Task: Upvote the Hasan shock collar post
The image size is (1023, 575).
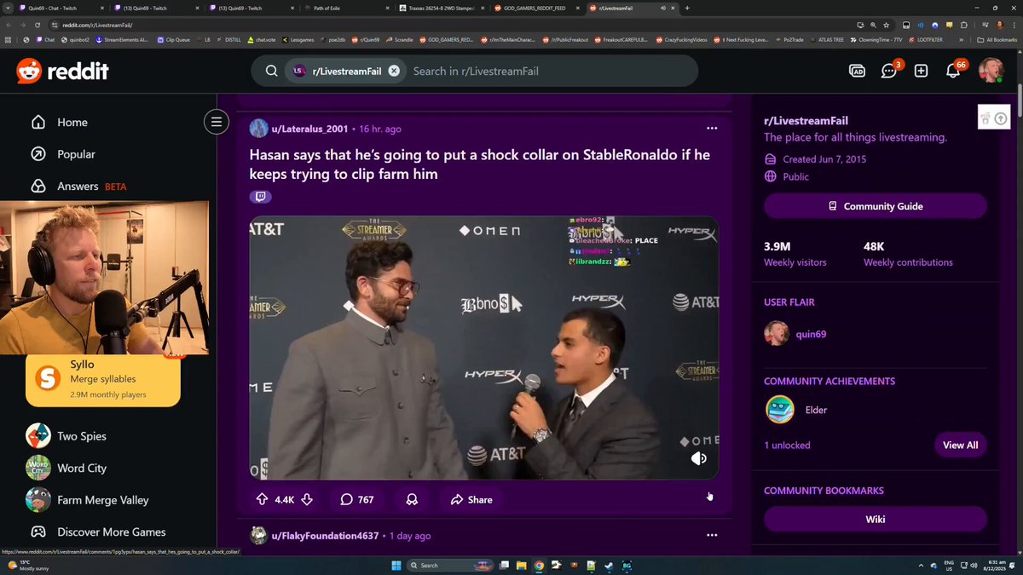Action: click(262, 499)
